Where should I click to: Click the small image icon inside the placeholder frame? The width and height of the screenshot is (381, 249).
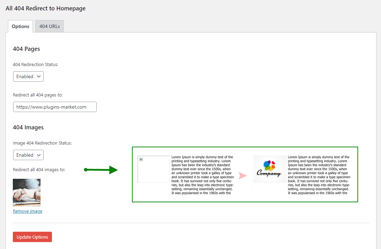pos(141,159)
